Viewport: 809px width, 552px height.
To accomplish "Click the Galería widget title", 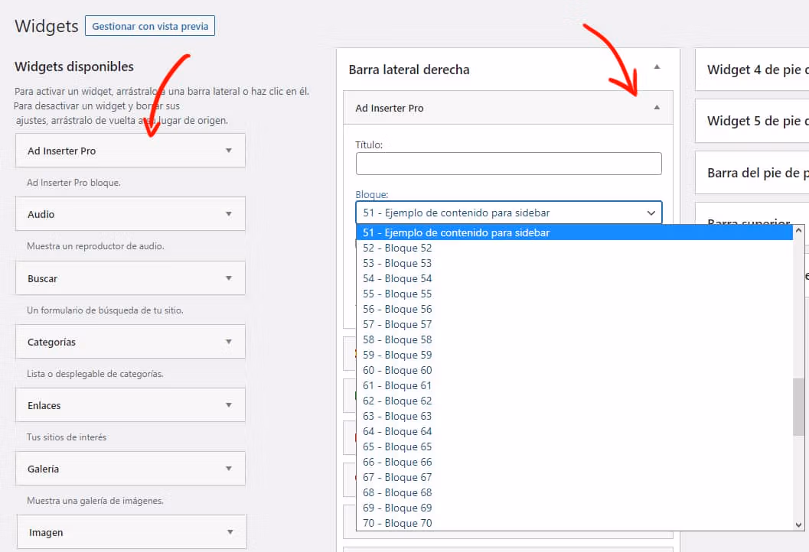I will [x=44, y=469].
